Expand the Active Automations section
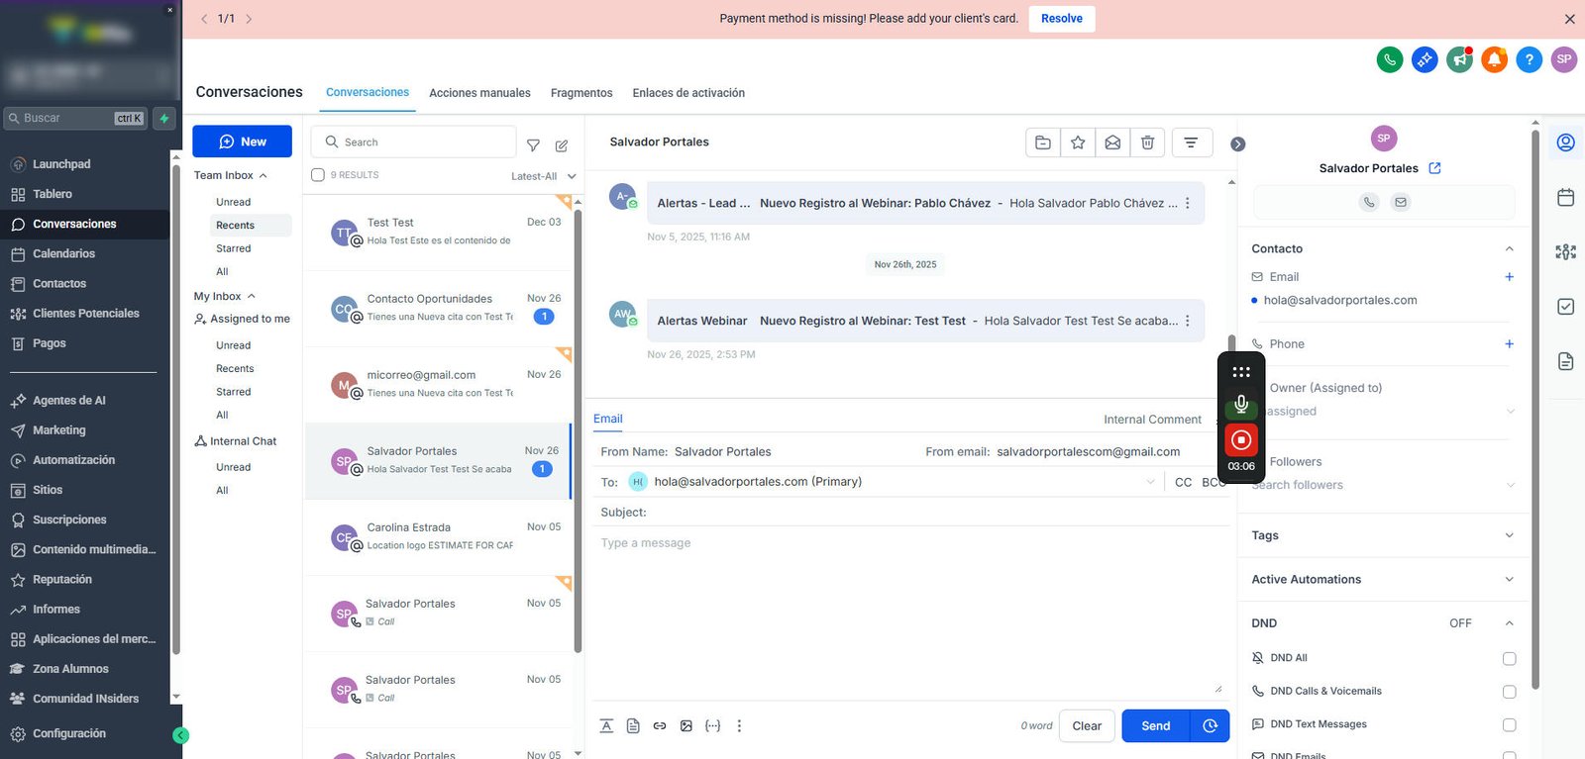The image size is (1585, 759). (x=1384, y=580)
